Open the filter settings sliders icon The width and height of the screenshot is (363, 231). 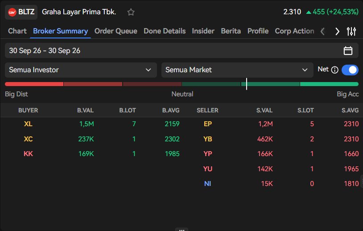[x=351, y=31]
